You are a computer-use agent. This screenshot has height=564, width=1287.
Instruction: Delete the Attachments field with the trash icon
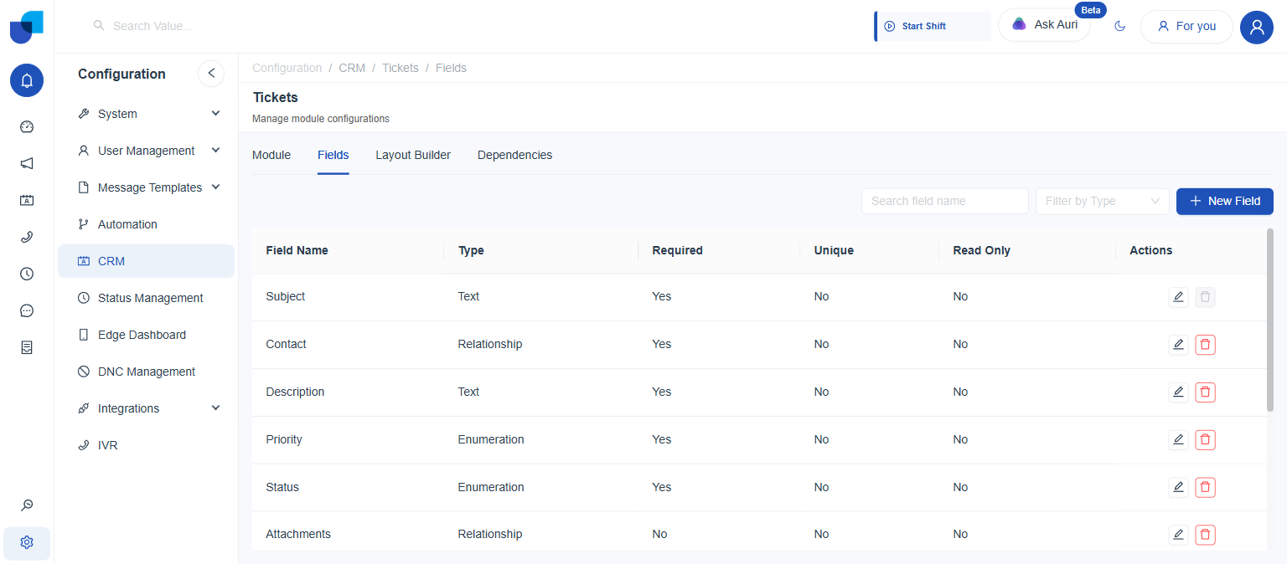1205,534
